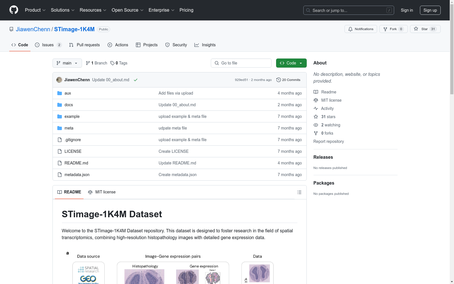
Task: Expand the Resources menu
Action: point(93,10)
